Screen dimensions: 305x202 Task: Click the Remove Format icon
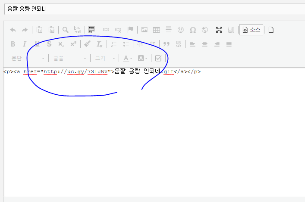[x=99, y=44]
